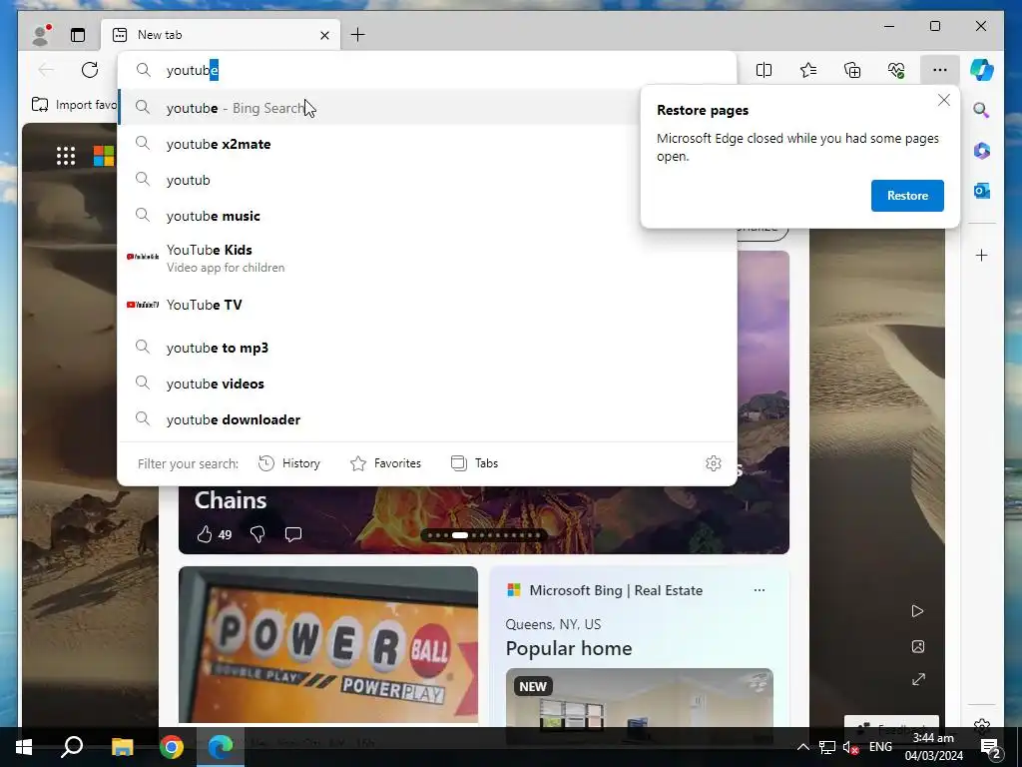Viewport: 1022px width, 767px height.
Task: Open the app launcher grid icon
Action: tap(66, 156)
